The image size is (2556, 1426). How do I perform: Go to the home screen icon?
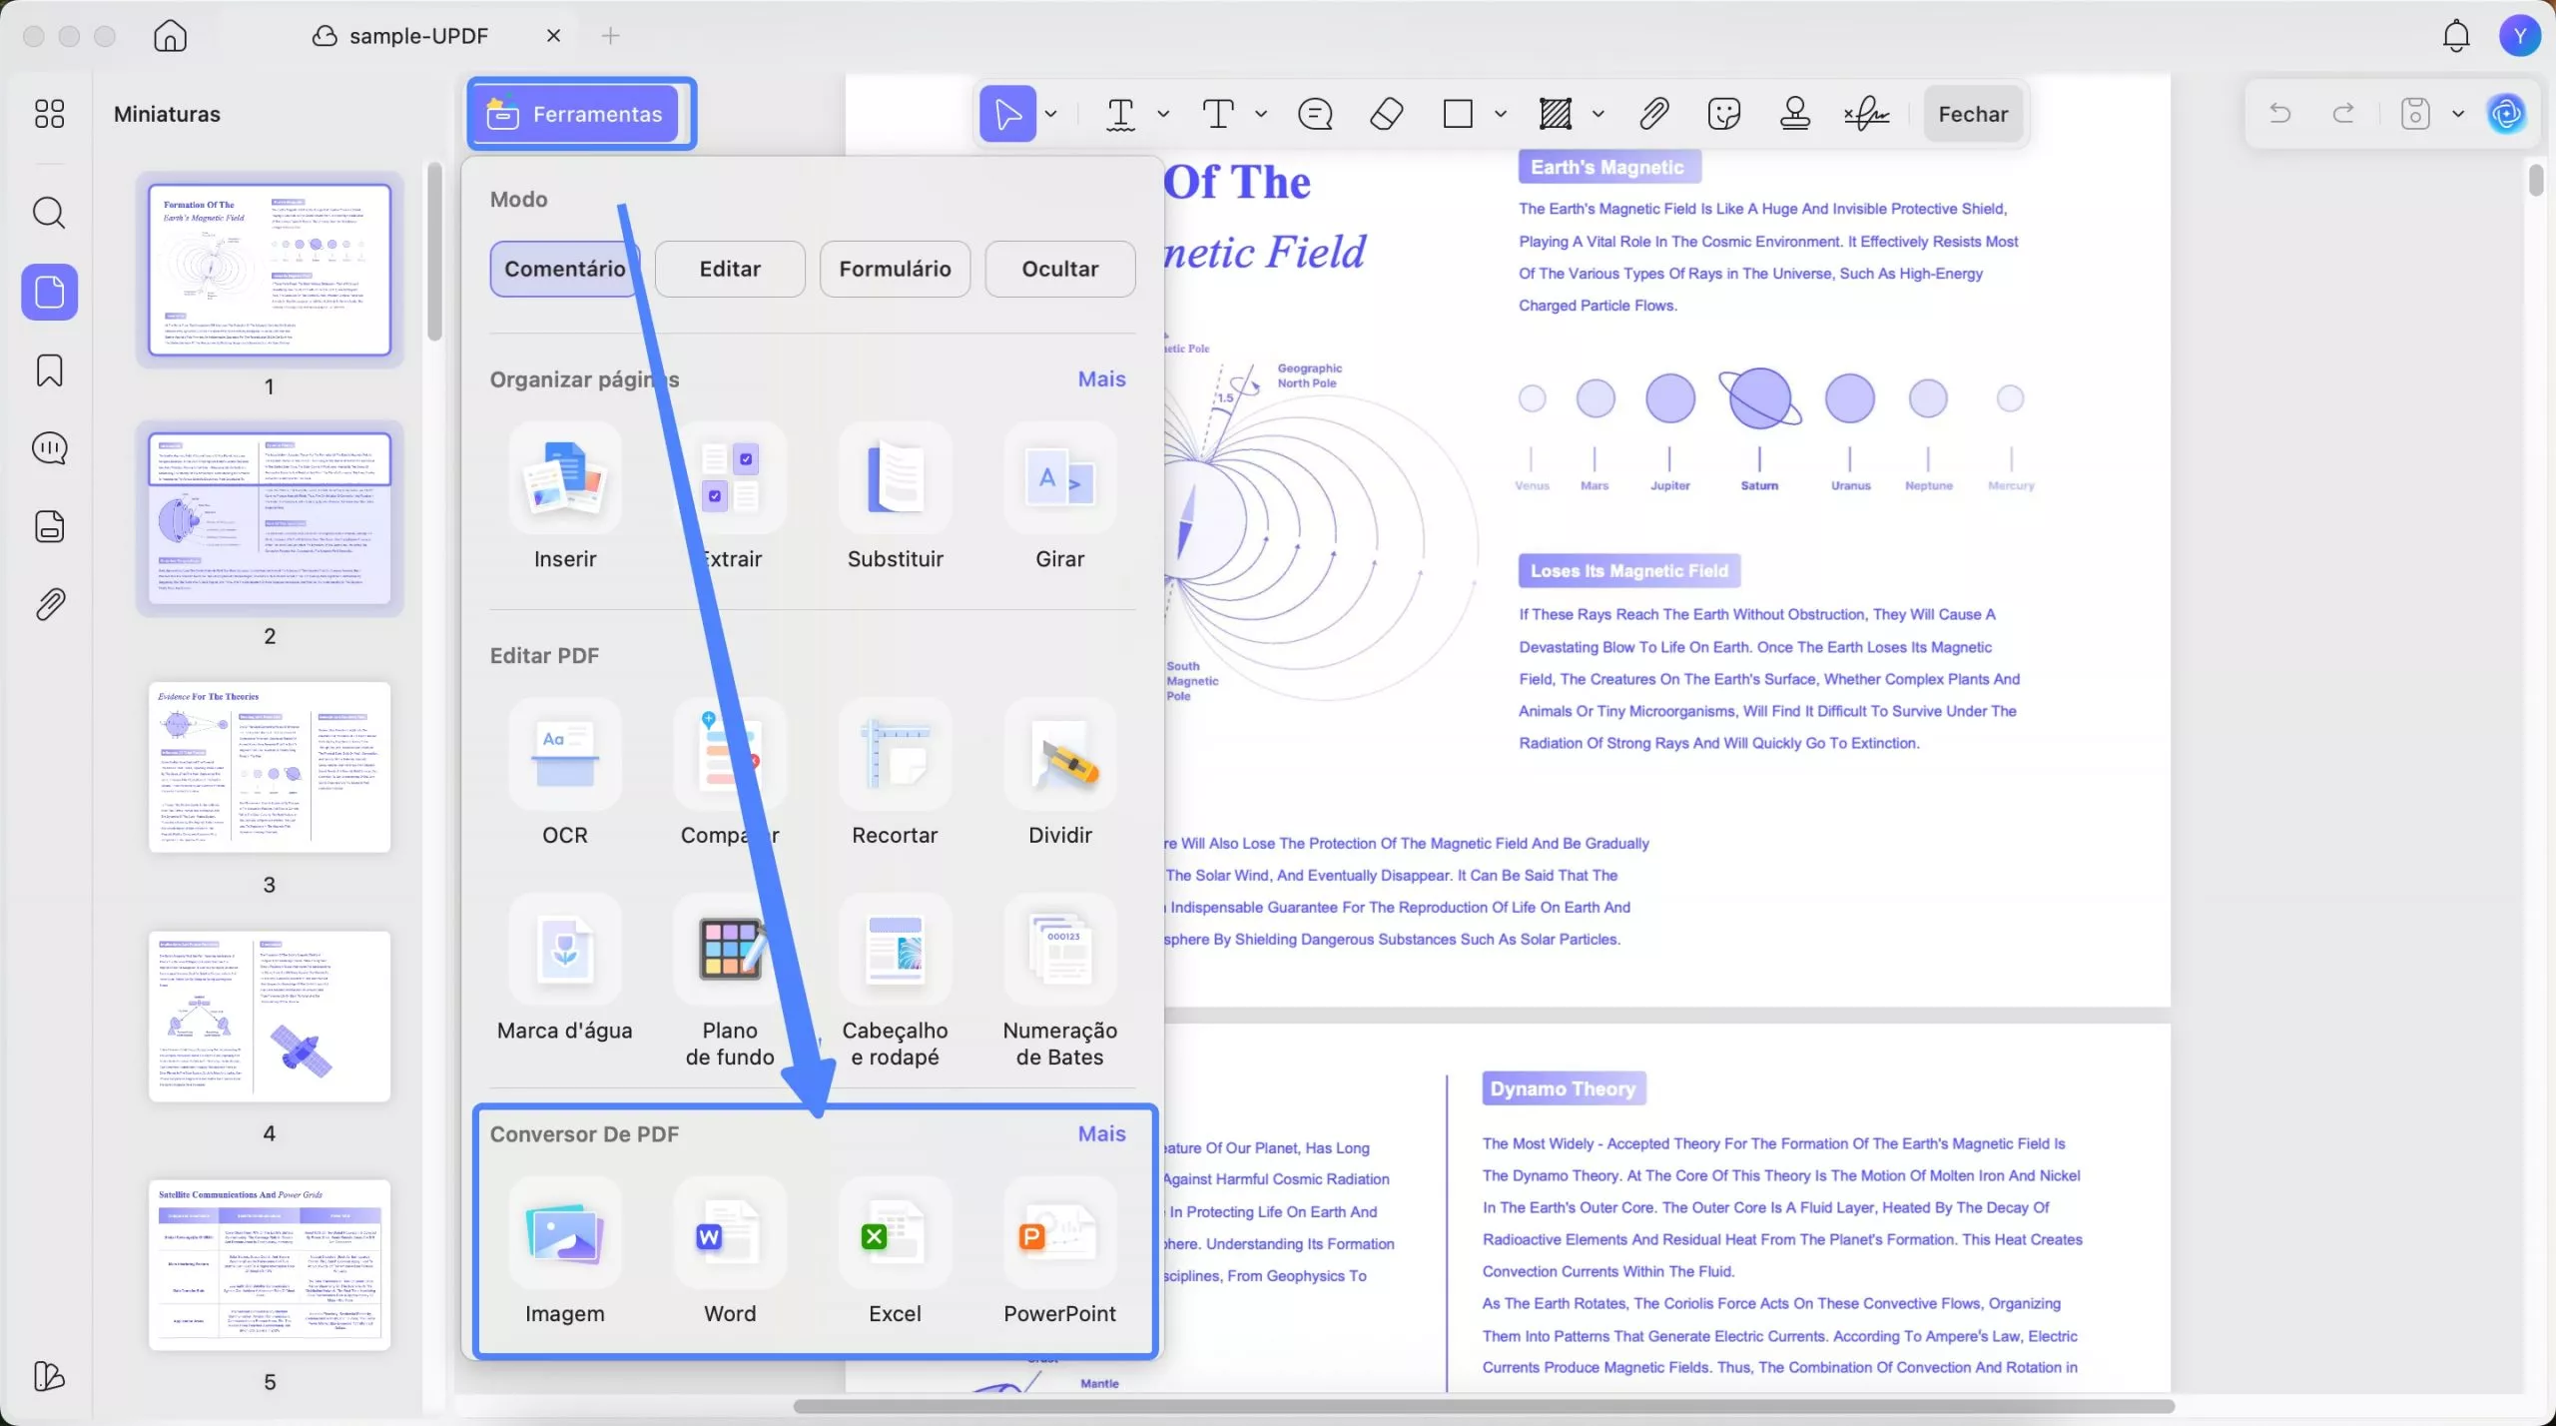tap(170, 36)
